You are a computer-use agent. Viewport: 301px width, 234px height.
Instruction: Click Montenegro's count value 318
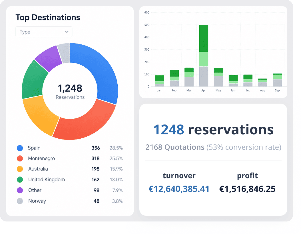coord(95,159)
